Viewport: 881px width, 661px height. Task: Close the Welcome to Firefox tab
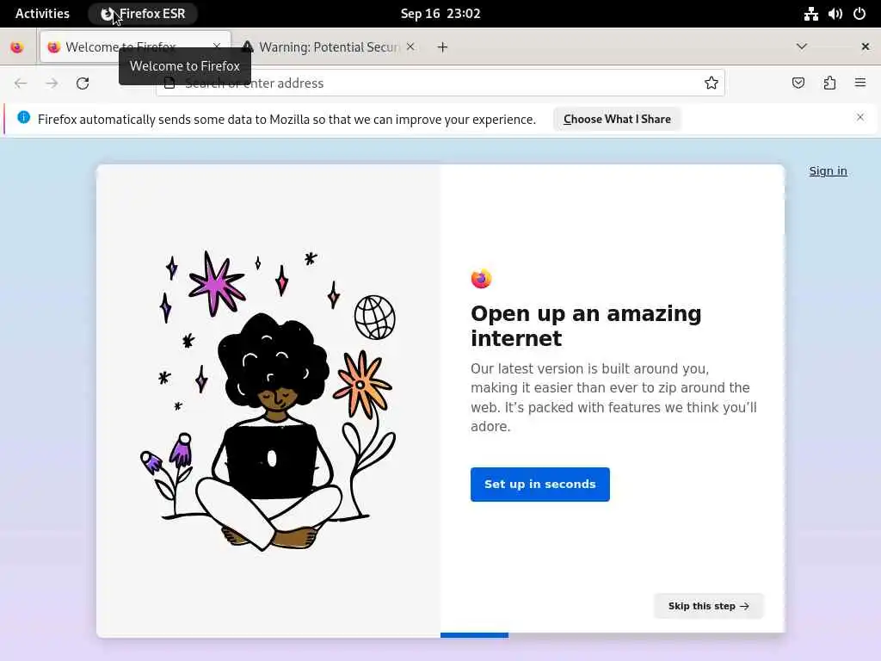coord(217,46)
